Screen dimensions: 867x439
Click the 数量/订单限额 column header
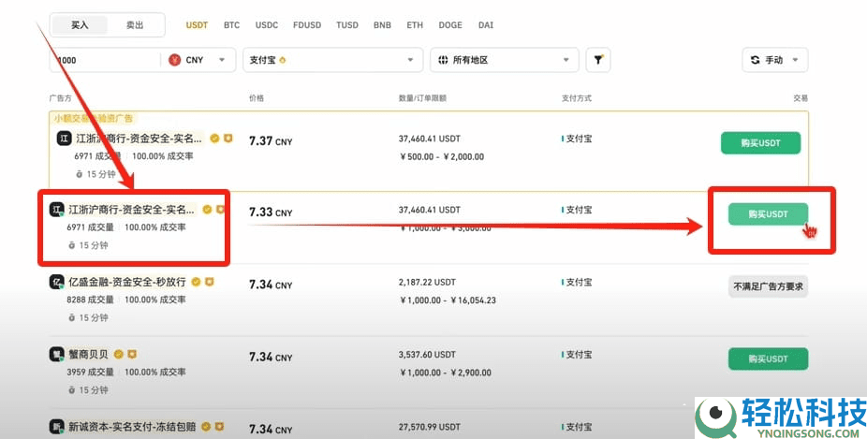422,98
